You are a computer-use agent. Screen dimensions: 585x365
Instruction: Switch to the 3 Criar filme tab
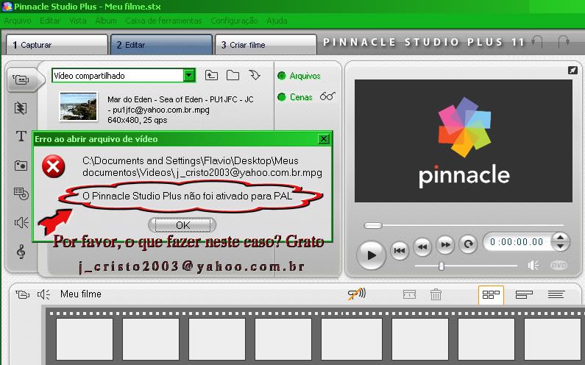point(266,45)
